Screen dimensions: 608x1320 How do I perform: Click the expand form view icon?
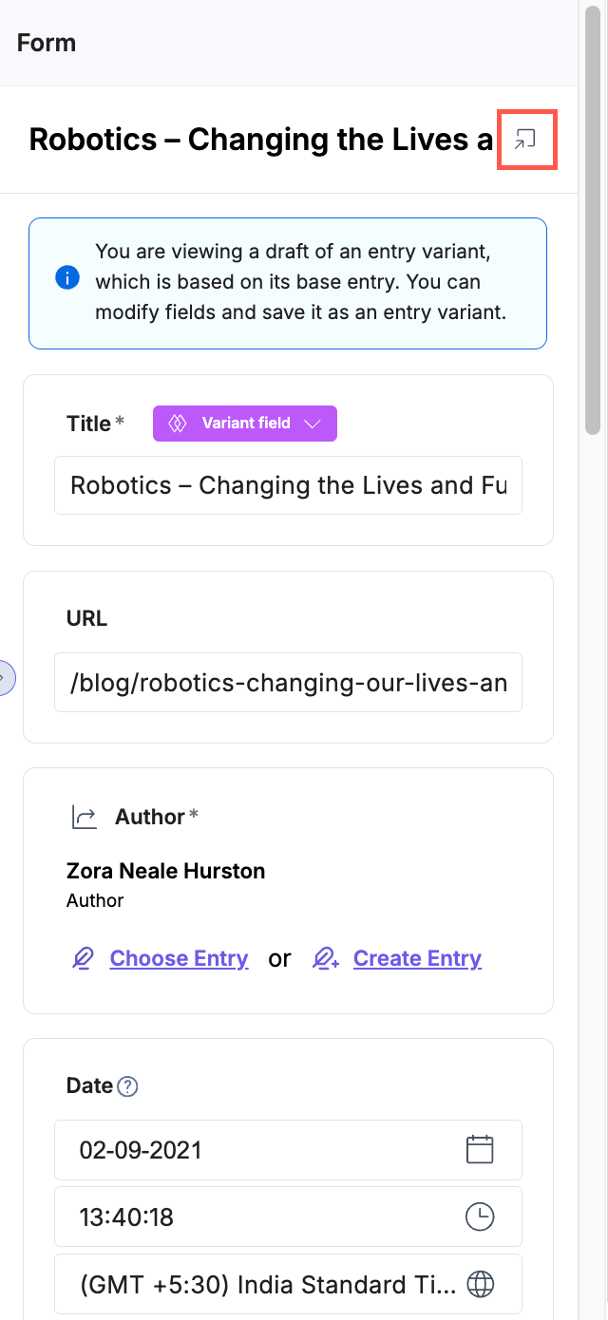[x=525, y=141]
